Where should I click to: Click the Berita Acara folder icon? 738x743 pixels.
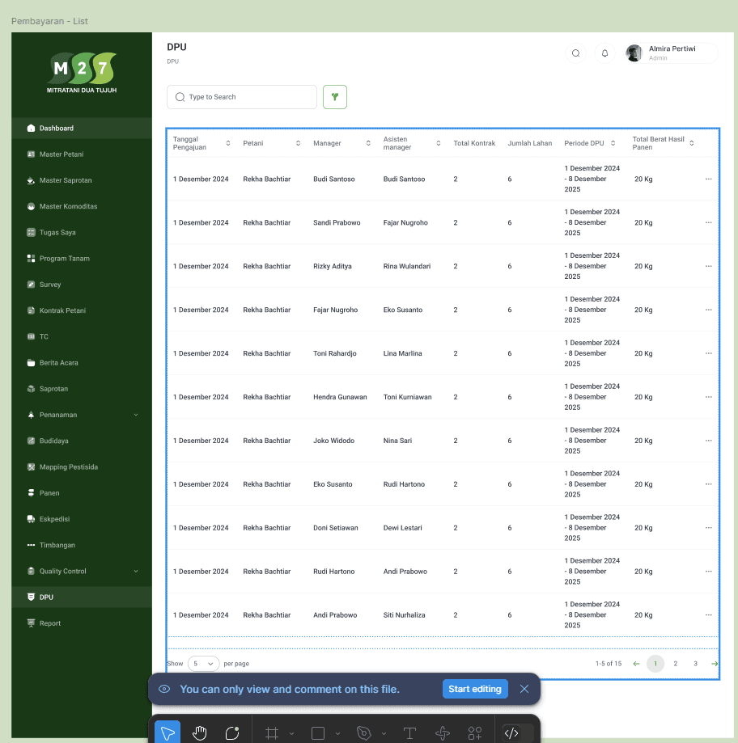pyautogui.click(x=31, y=362)
